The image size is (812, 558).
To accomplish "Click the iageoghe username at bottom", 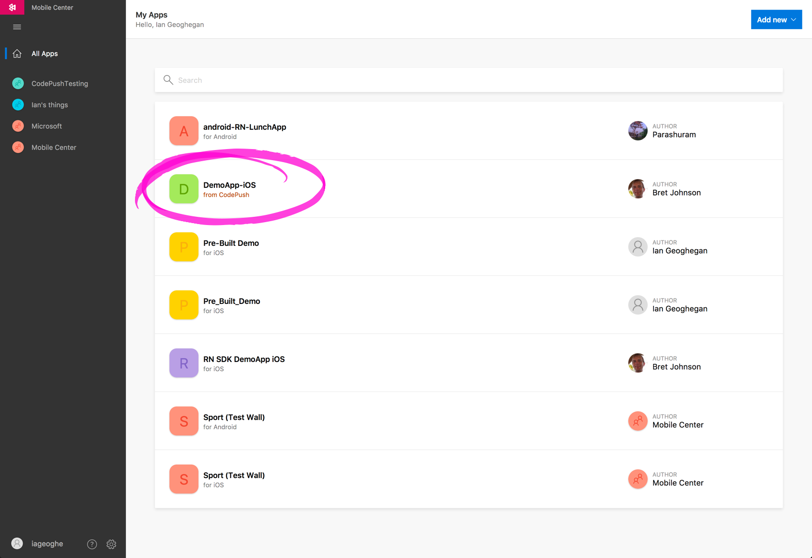I will click(47, 544).
